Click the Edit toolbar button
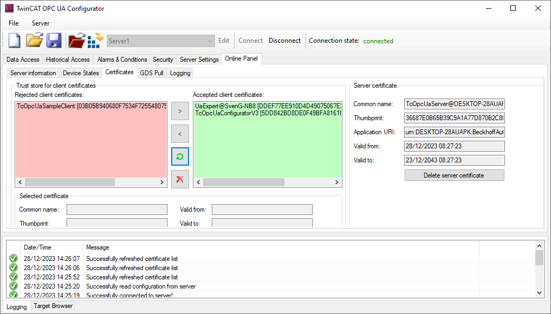The image size is (551, 314). pos(224,41)
